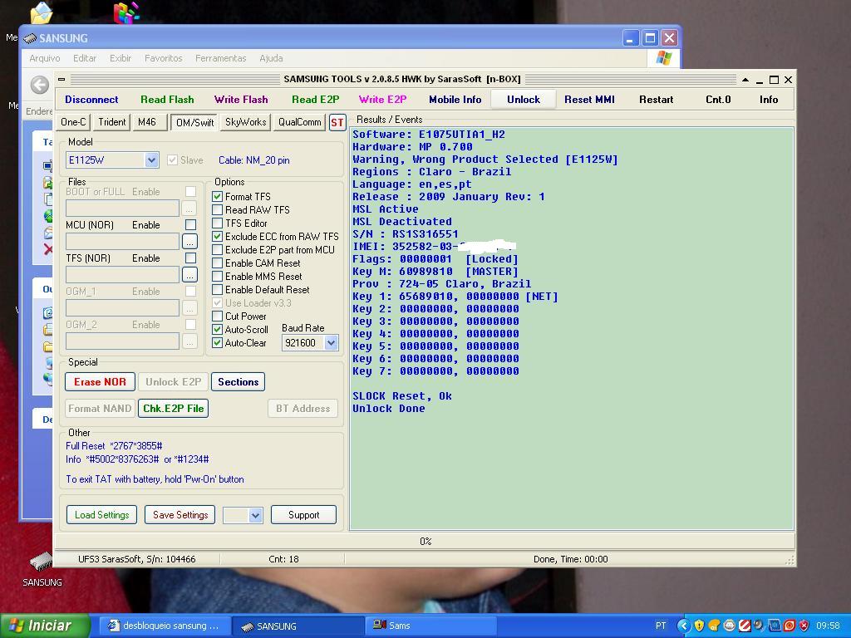Click the 0% progress bar
851x638 pixels.
(x=425, y=542)
